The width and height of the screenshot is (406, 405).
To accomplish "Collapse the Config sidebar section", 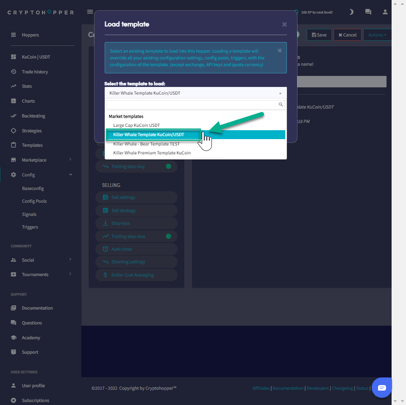I will tap(70, 175).
